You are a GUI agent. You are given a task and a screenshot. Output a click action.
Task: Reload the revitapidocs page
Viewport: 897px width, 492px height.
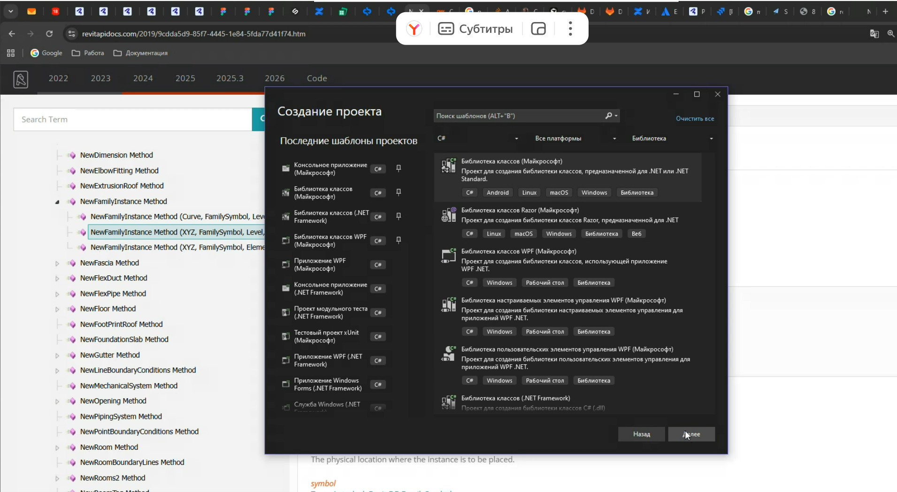[49, 34]
